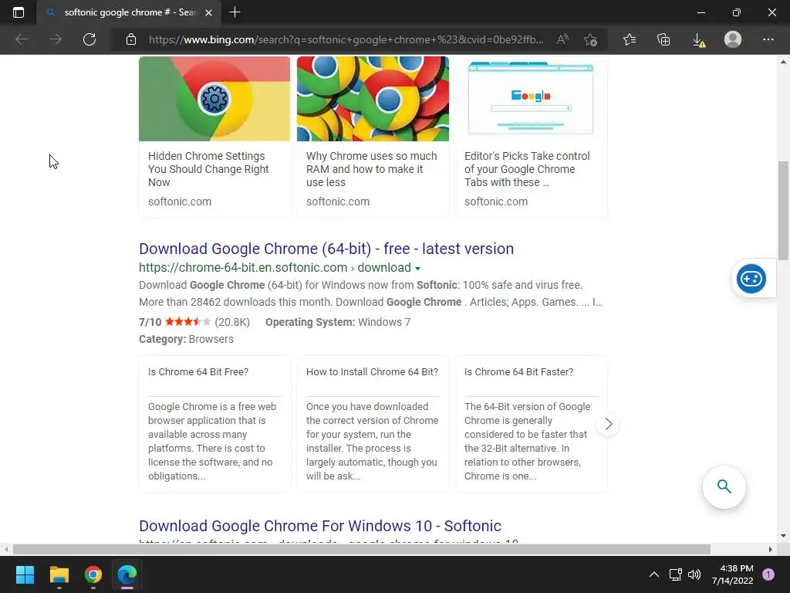
Task: Click "Category: Browsers" text
Action: [x=186, y=340]
